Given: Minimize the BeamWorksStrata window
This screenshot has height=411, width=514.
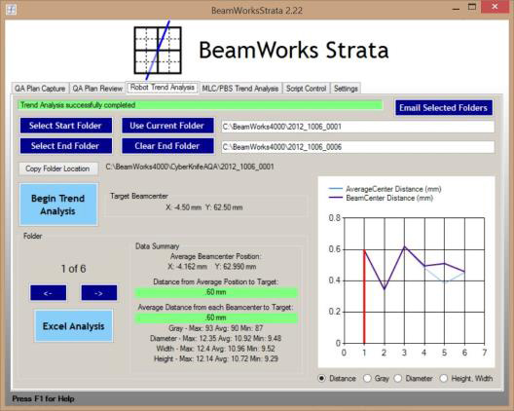Looking at the screenshot, I should pos(456,9).
